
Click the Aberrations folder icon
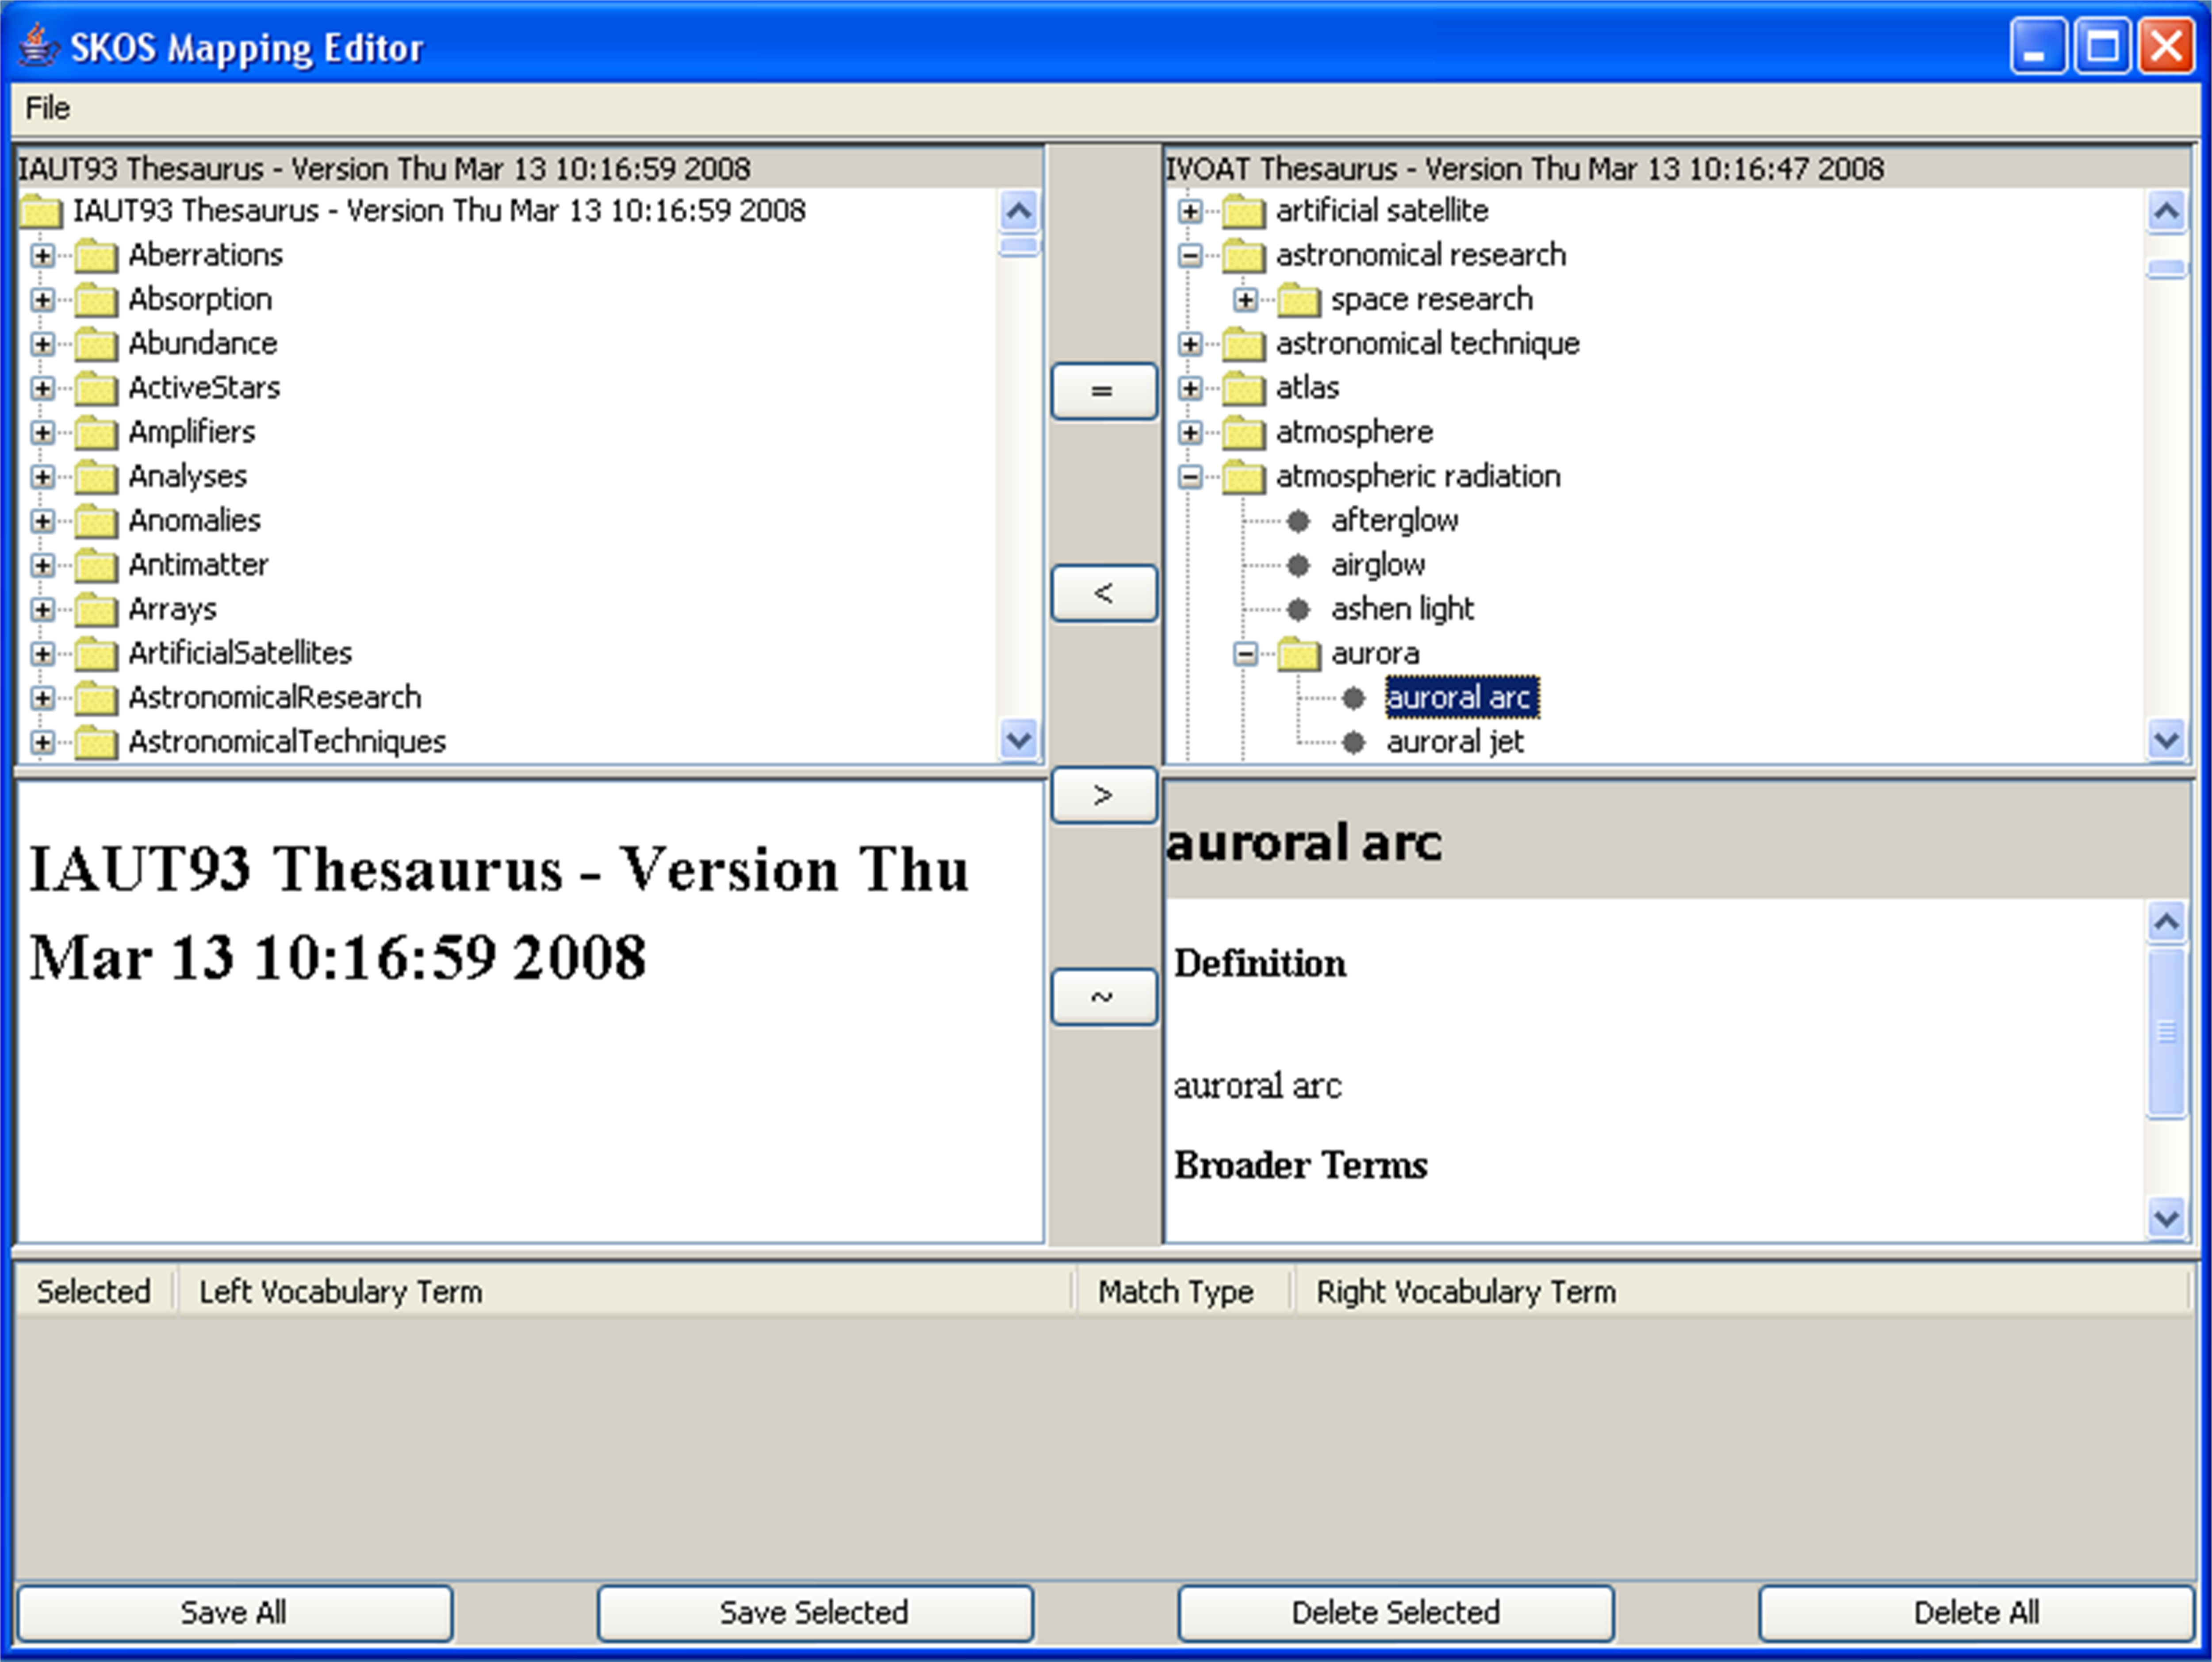point(96,256)
